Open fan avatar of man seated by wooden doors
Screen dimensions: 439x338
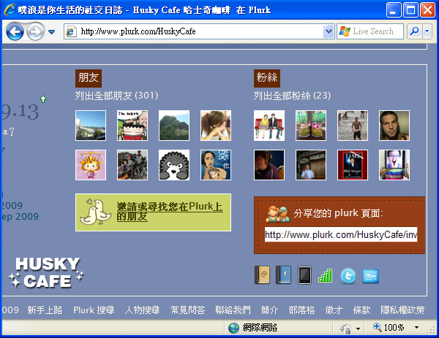pos(311,165)
